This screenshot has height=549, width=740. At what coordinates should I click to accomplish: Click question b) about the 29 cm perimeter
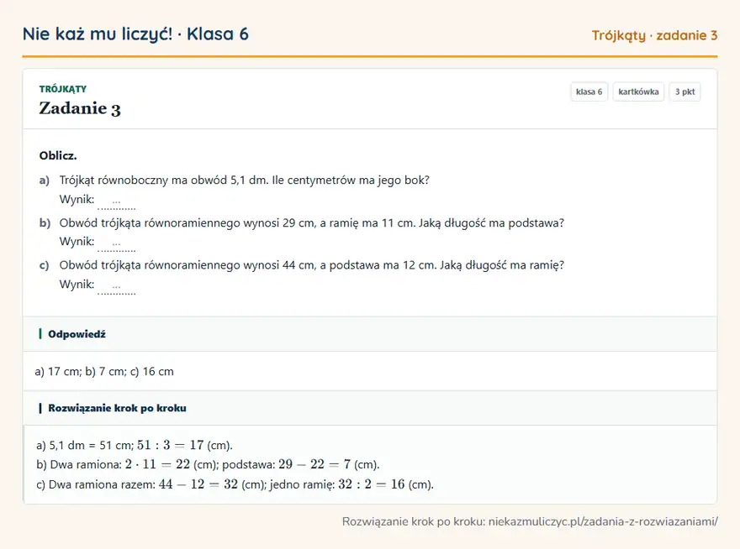click(311, 223)
